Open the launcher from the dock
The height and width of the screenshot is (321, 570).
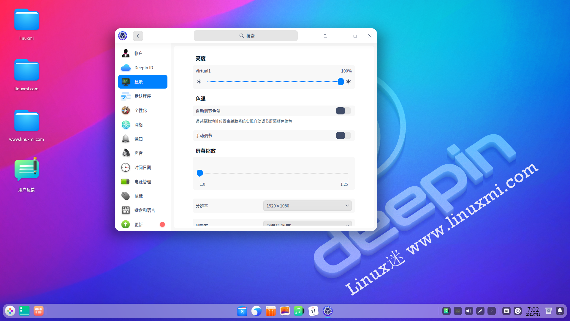click(x=10, y=311)
